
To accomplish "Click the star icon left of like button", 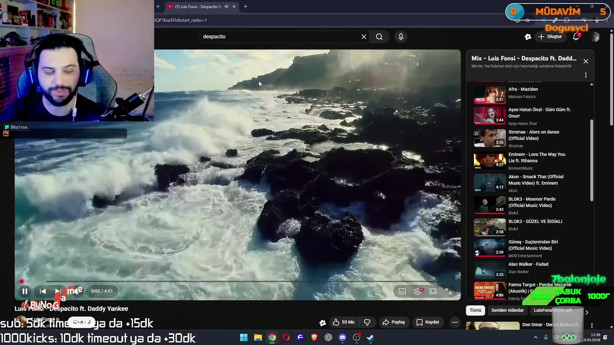I will point(323,322).
